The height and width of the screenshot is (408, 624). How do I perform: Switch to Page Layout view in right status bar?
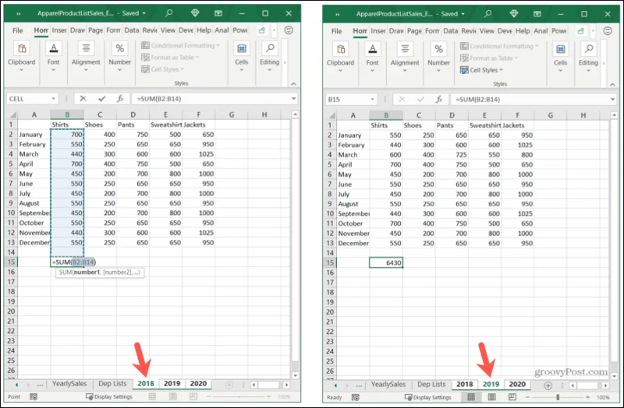click(x=492, y=397)
